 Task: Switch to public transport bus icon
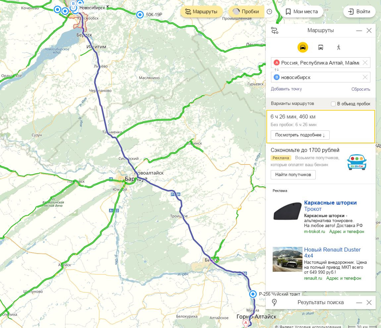click(x=320, y=47)
